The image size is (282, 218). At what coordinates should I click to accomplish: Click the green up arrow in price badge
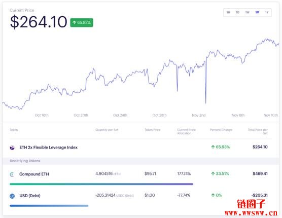coord(74,22)
